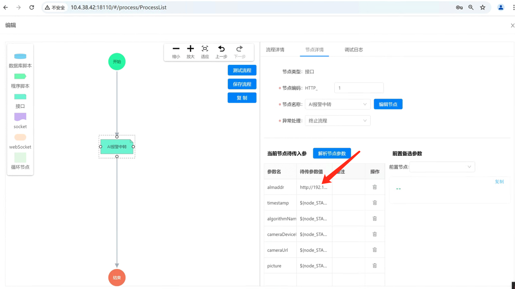Reload the browser page

[x=31, y=7]
